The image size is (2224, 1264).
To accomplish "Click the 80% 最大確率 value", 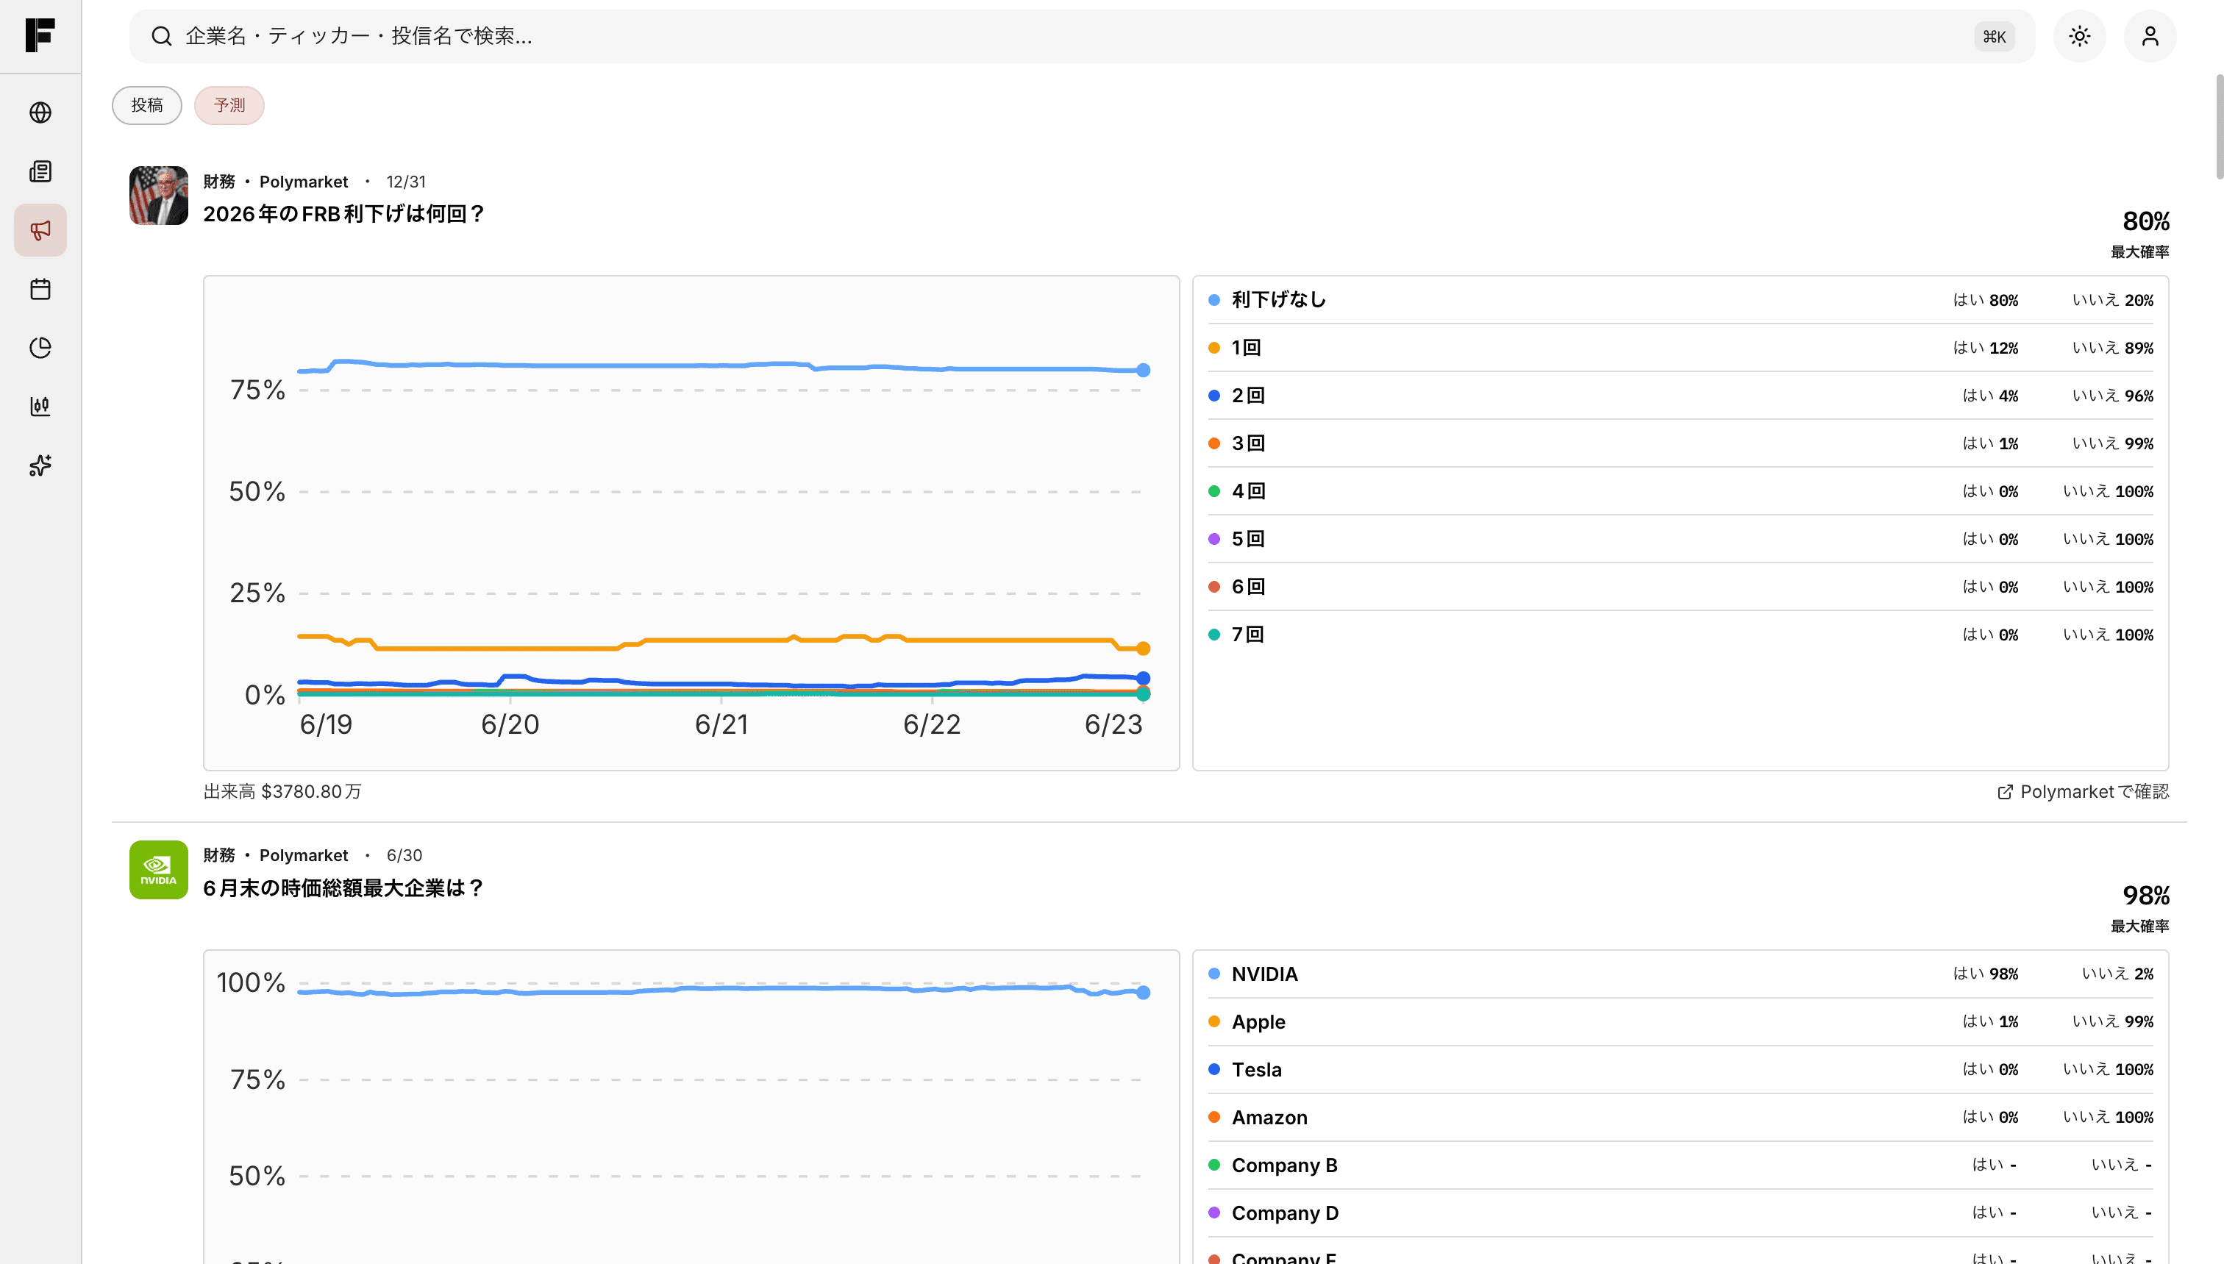I will click(x=2146, y=221).
